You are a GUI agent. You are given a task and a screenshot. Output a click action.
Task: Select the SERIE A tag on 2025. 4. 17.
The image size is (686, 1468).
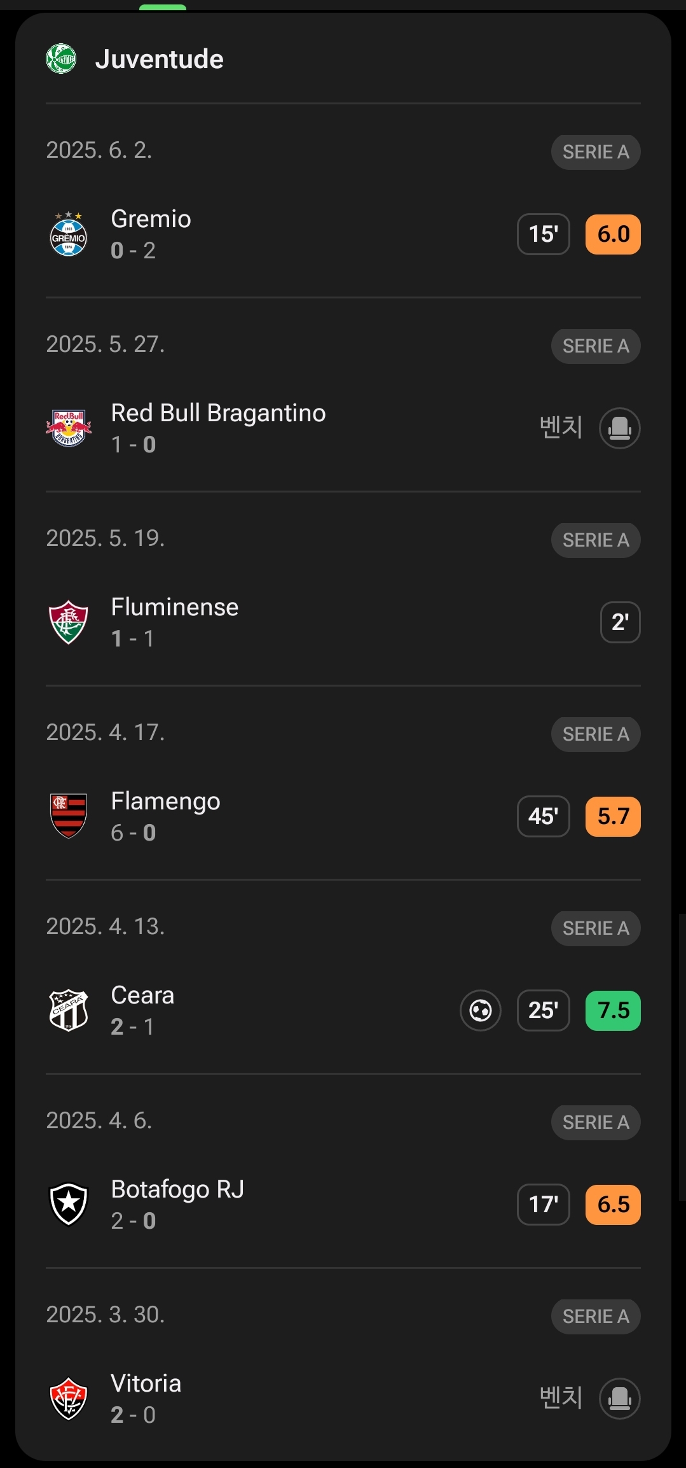pos(596,734)
